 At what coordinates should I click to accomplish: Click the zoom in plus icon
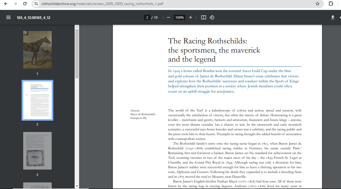pos(191,18)
